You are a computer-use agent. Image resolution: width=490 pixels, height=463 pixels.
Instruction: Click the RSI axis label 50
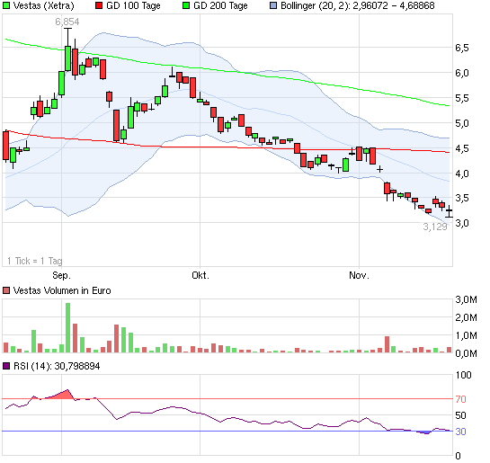(x=460, y=415)
